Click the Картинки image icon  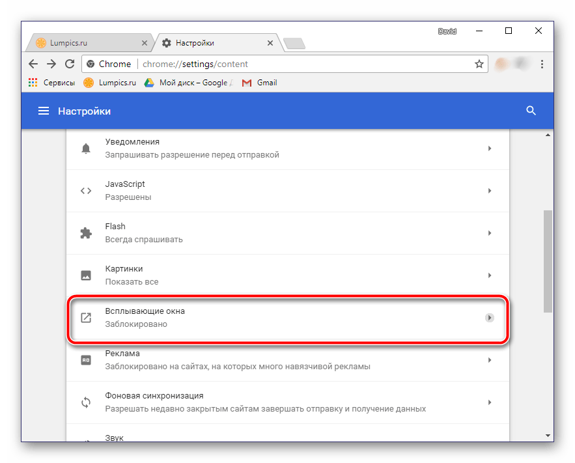(86, 275)
